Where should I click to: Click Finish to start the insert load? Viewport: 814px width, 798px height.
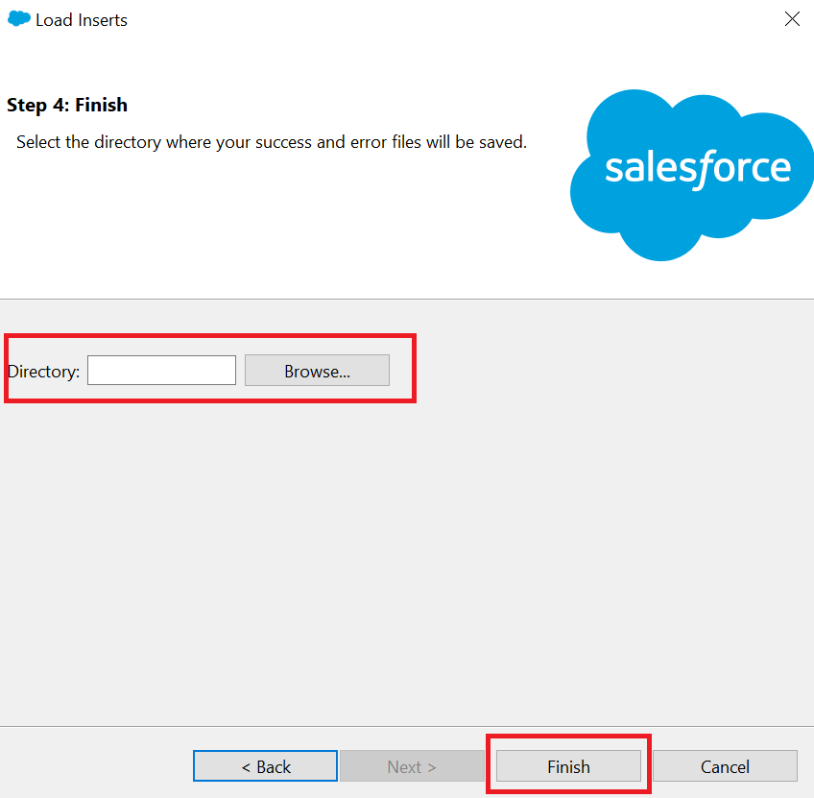568,765
